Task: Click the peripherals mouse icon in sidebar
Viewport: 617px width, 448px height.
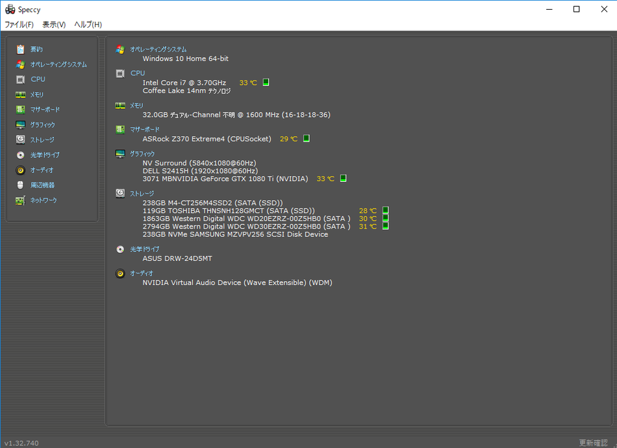Action: pos(21,185)
